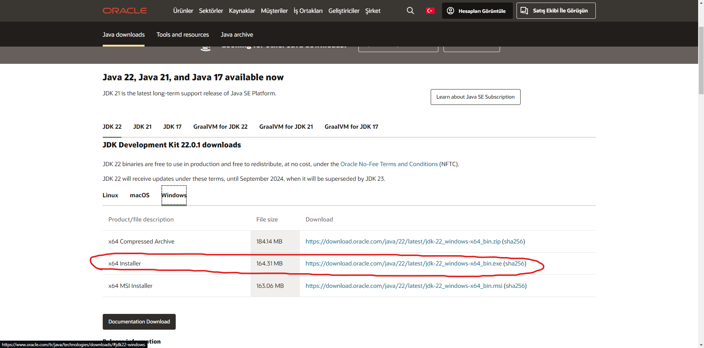This screenshot has height=348, width=704.
Task: Open the Ürünler menu
Action: 183,11
